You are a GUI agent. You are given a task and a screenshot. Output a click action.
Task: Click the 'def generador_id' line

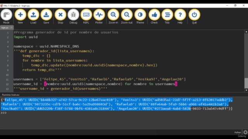pos(54,51)
